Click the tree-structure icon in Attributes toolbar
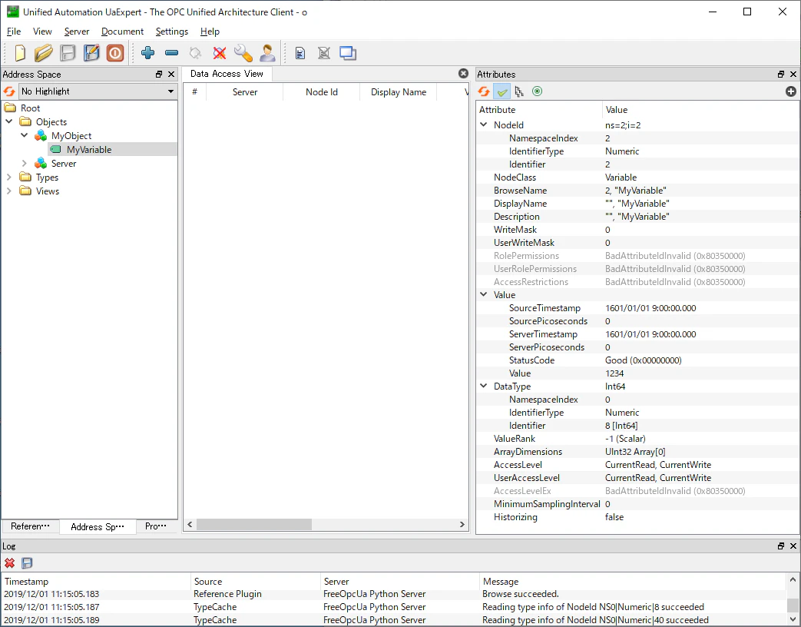801x627 pixels. (x=519, y=91)
